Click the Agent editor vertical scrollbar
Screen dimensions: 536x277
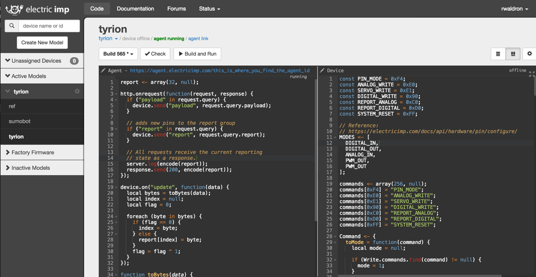point(316,150)
